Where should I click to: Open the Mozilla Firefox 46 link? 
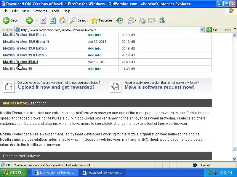tap(17, 69)
